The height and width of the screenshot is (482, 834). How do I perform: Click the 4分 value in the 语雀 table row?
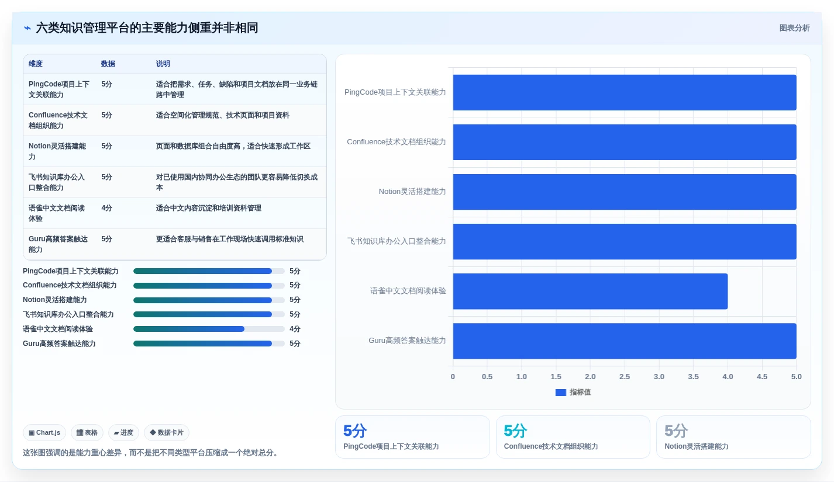106,208
